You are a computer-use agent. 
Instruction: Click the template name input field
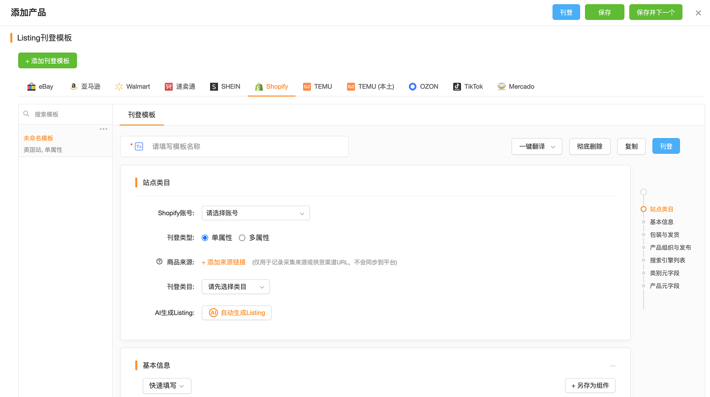246,146
